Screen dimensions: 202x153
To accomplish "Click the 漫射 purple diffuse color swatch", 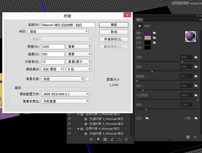I will pos(148,33).
